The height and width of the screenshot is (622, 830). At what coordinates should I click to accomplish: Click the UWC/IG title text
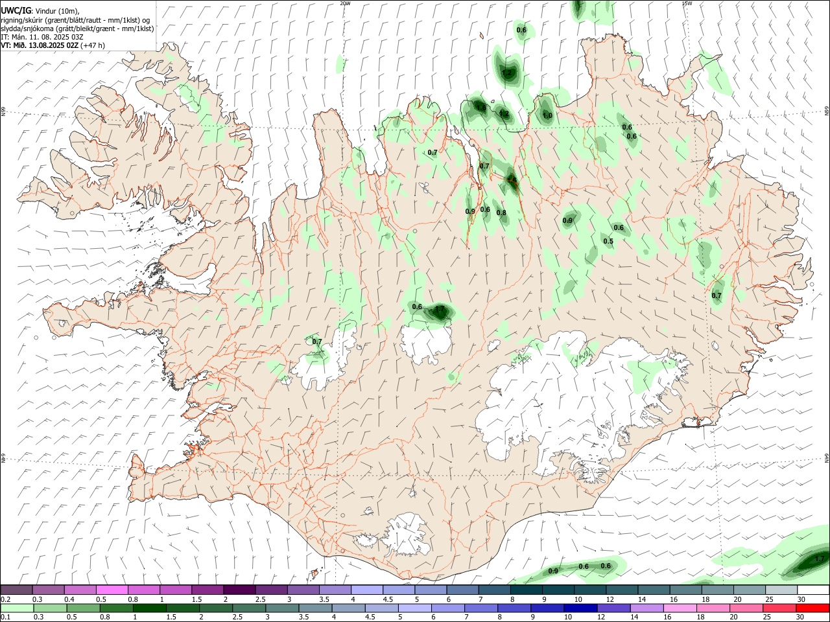tap(16, 10)
